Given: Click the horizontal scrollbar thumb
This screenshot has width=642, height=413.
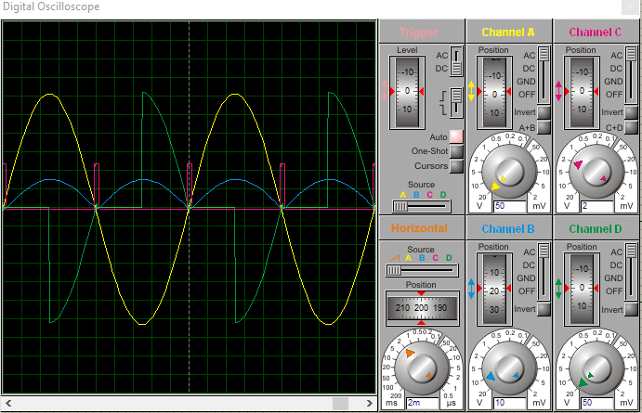Looking at the screenshot, I should pyautogui.click(x=340, y=403).
